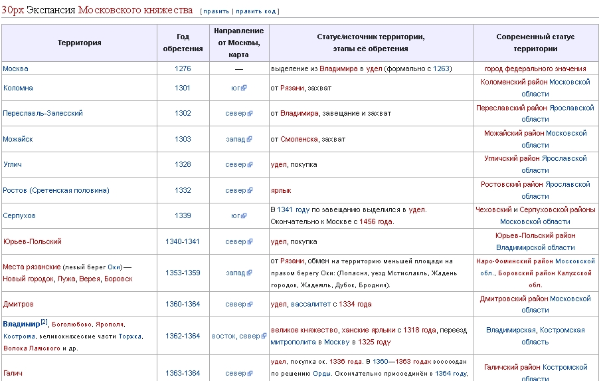Open external map icon in Галич row

point(250,373)
